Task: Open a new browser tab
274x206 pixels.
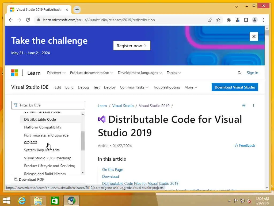Action: tap(77, 10)
